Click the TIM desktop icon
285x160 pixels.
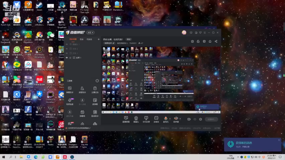pyautogui.click(x=39, y=96)
